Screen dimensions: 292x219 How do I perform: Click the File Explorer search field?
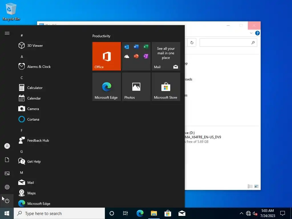pyautogui.click(x=228, y=43)
